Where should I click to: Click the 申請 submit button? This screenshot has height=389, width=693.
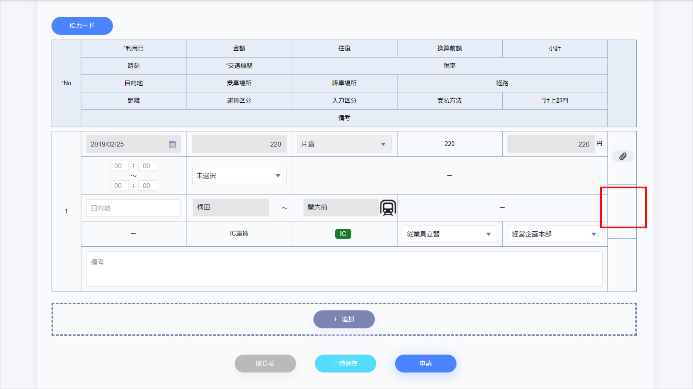(426, 363)
